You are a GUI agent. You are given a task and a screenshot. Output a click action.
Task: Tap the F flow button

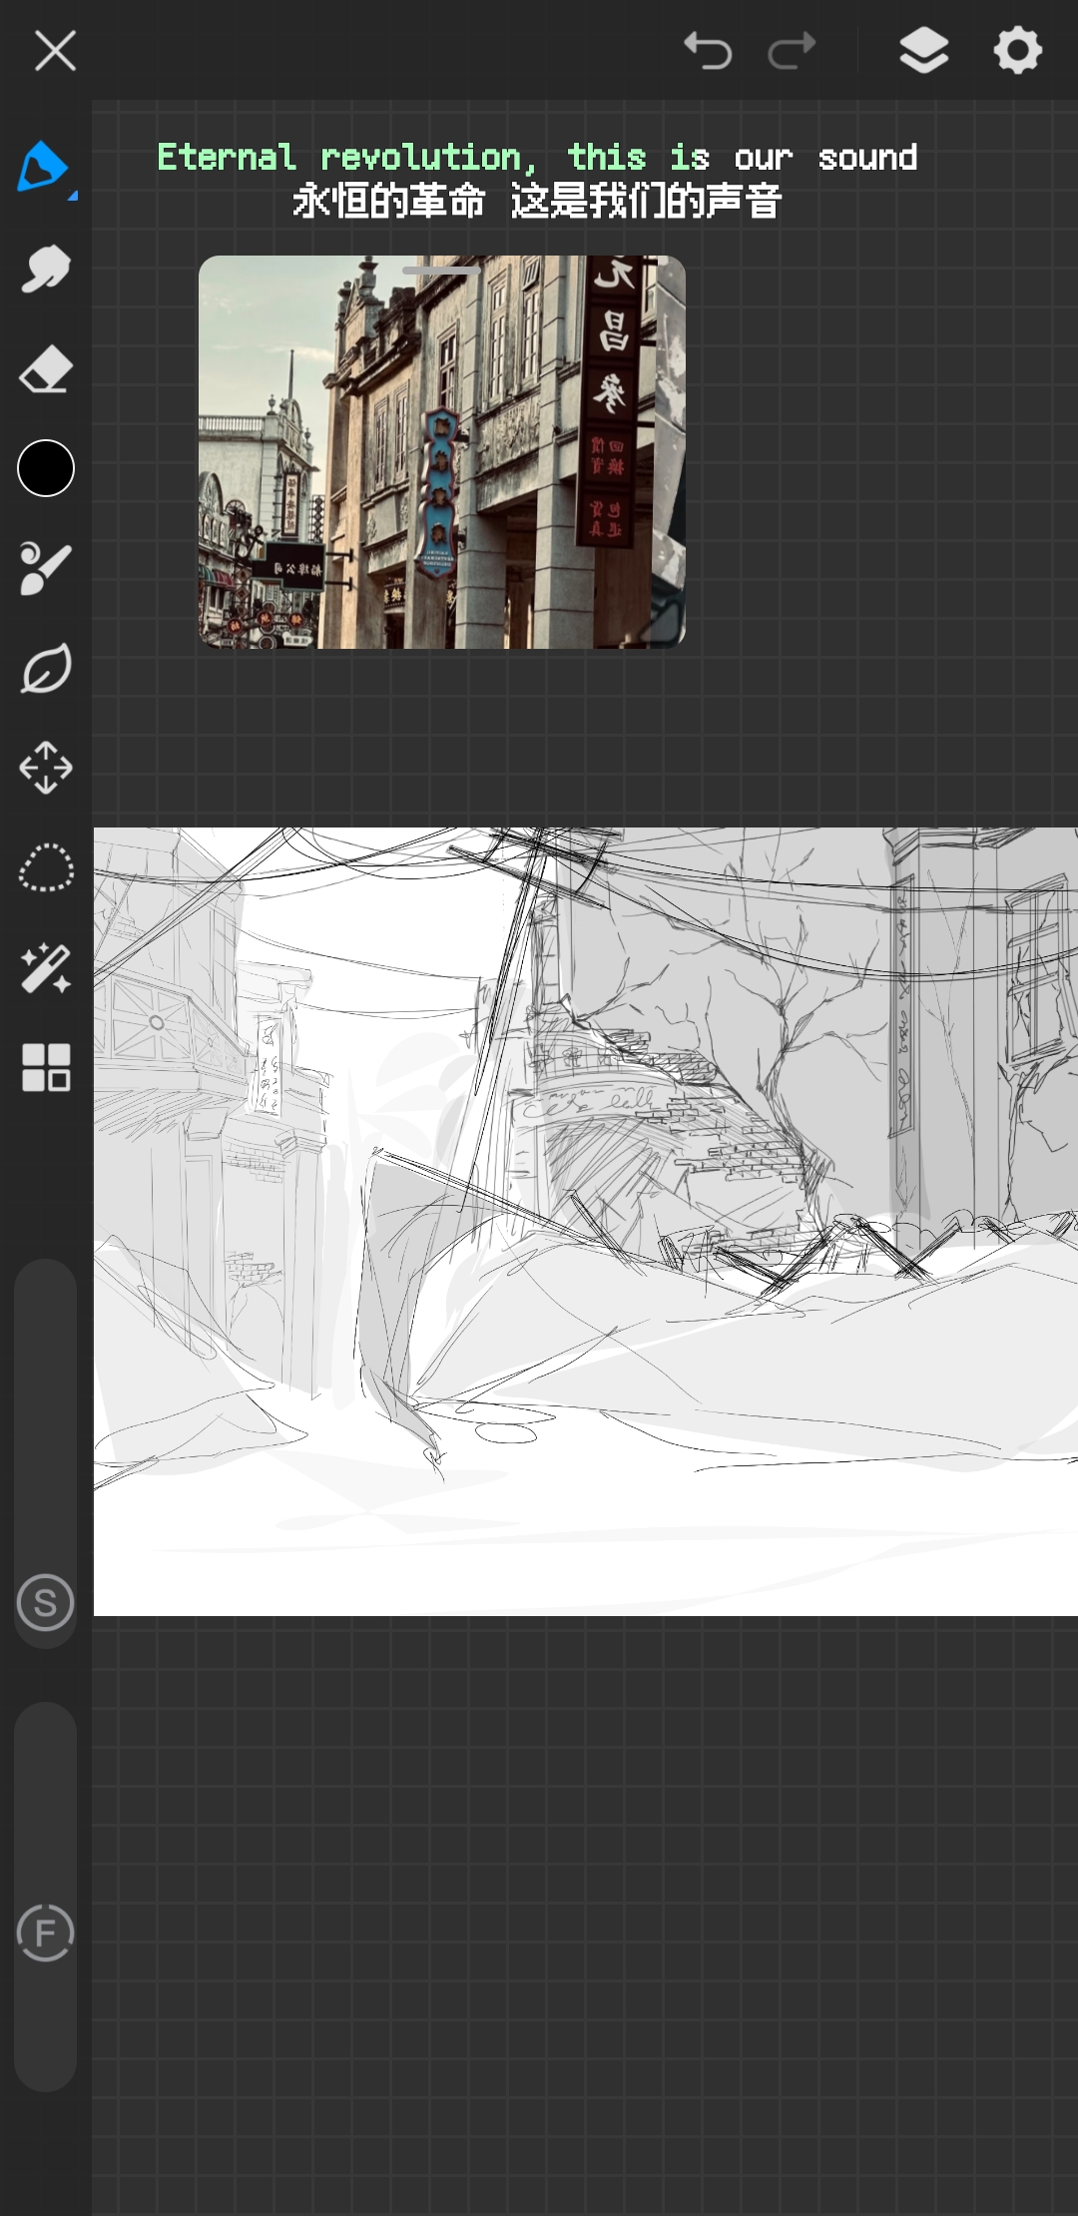tap(45, 1933)
